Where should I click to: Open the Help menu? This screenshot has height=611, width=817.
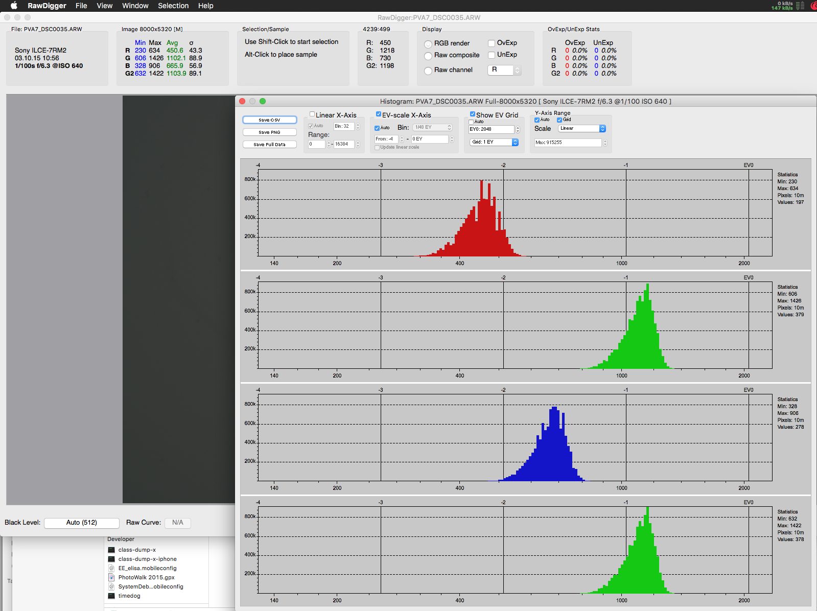tap(206, 6)
